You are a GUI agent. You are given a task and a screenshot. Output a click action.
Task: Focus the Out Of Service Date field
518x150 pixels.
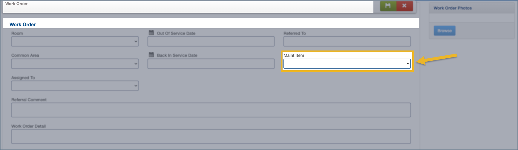(x=211, y=41)
